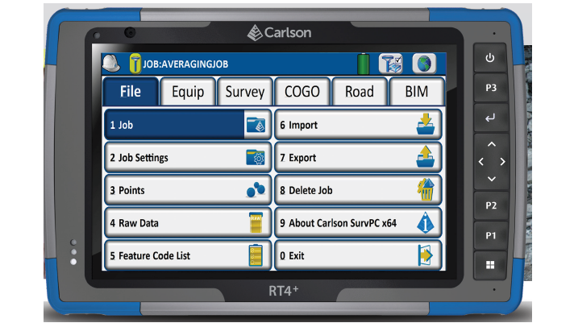
Task: Click the Import download arrow icon
Action: (426, 124)
